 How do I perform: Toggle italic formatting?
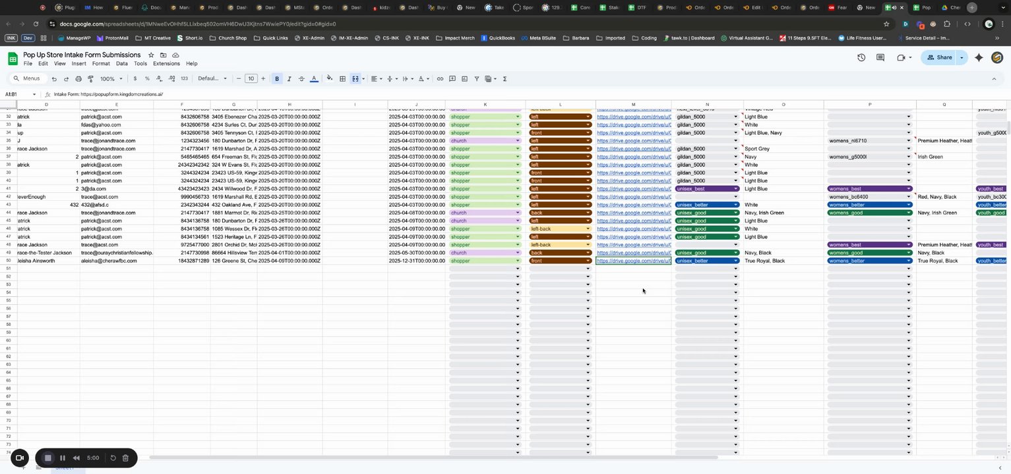289,79
